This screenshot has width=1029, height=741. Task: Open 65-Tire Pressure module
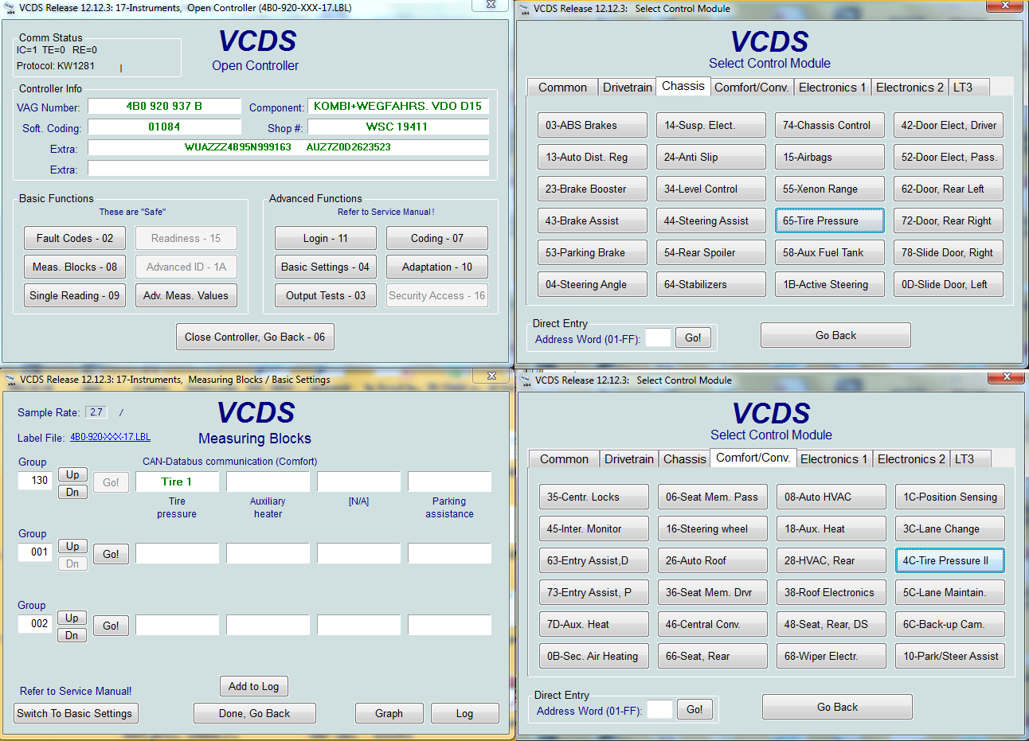click(x=830, y=220)
